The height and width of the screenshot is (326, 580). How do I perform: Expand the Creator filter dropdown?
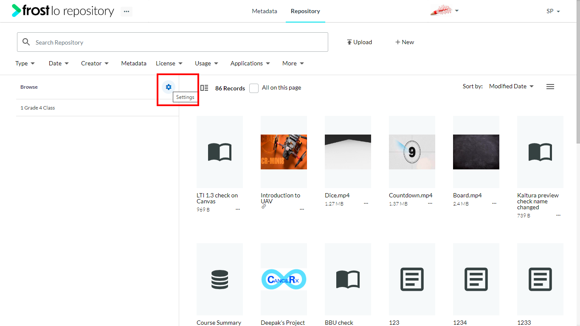95,63
